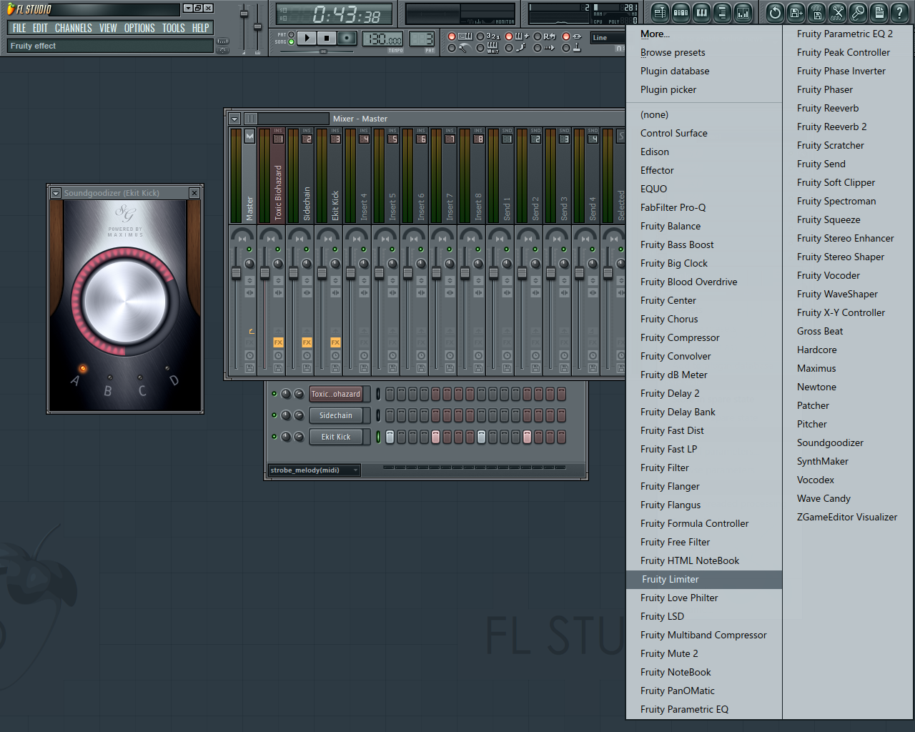The height and width of the screenshot is (732, 915).
Task: Select mode A on Soundgoodizer
Action: tap(82, 369)
